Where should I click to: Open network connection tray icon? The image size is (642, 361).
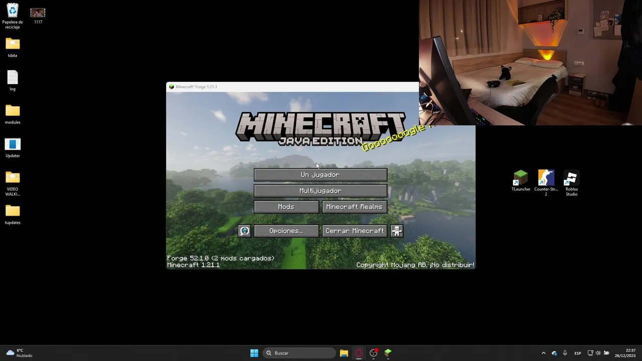tap(590, 353)
